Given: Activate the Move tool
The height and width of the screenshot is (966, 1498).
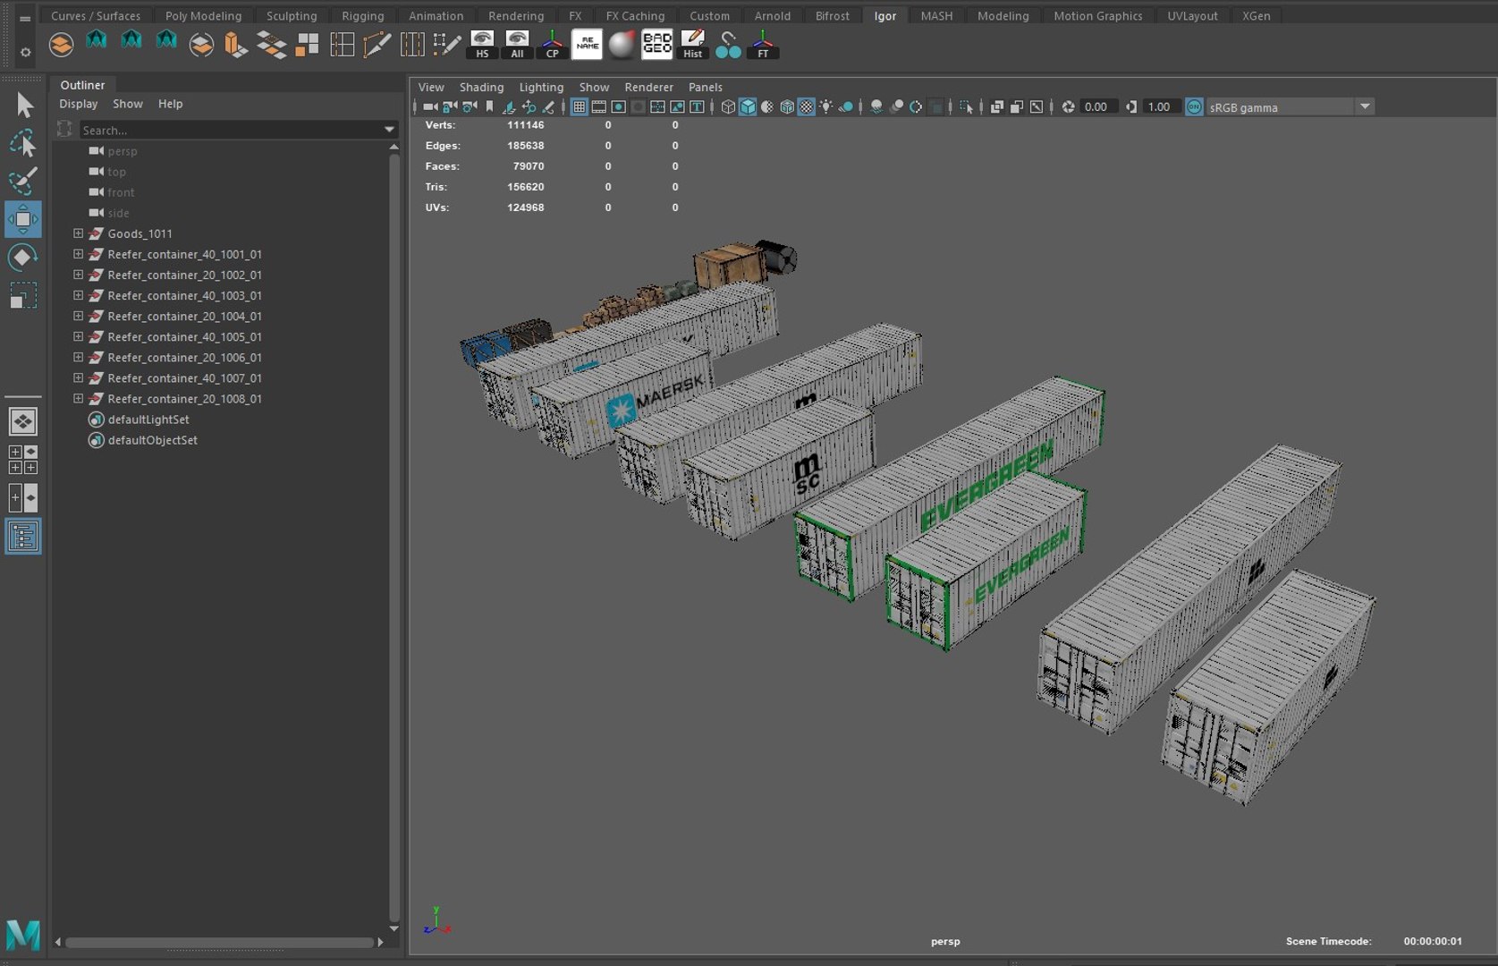Looking at the screenshot, I should (23, 219).
